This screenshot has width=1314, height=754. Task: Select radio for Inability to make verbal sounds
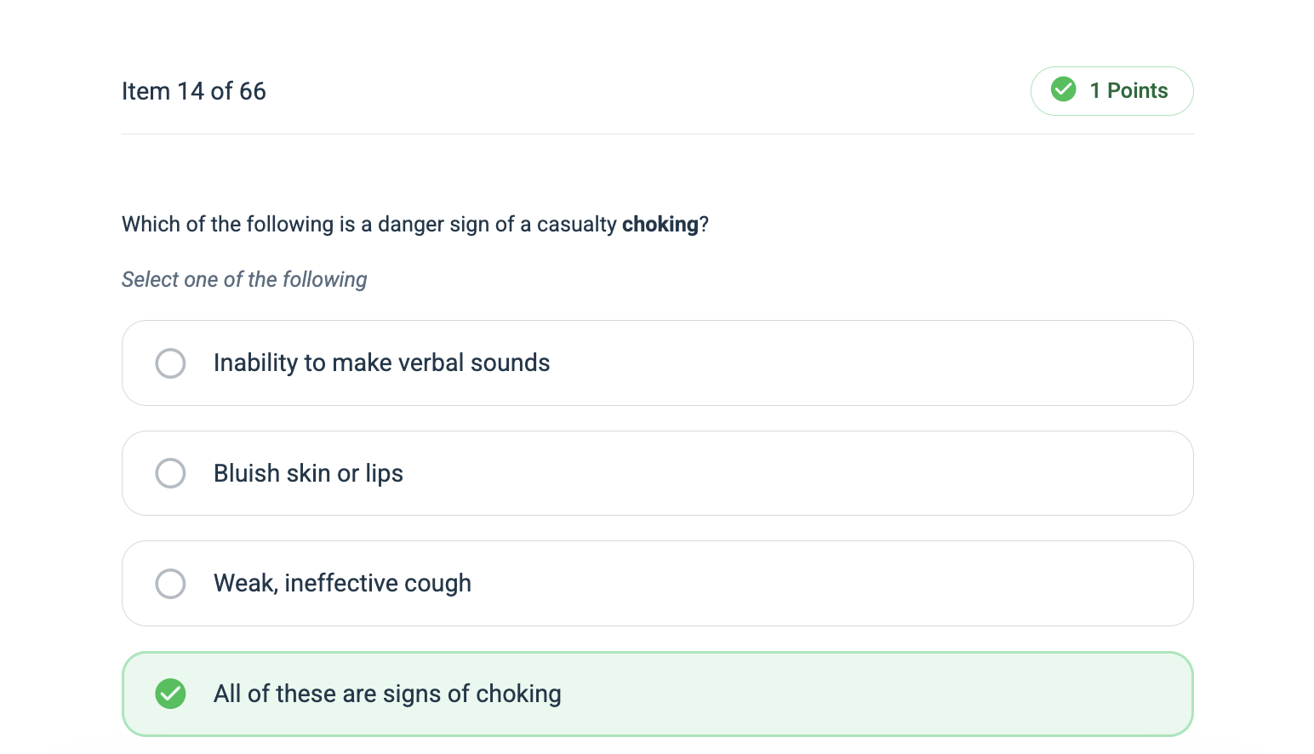[170, 363]
